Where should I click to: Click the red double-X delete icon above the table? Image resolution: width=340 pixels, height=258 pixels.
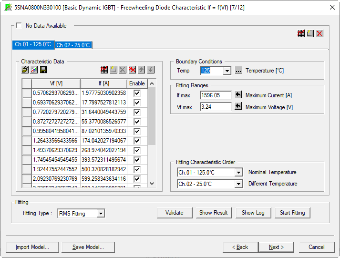(x=132, y=70)
